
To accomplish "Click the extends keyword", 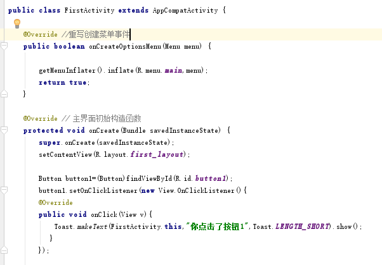I will tap(133, 11).
